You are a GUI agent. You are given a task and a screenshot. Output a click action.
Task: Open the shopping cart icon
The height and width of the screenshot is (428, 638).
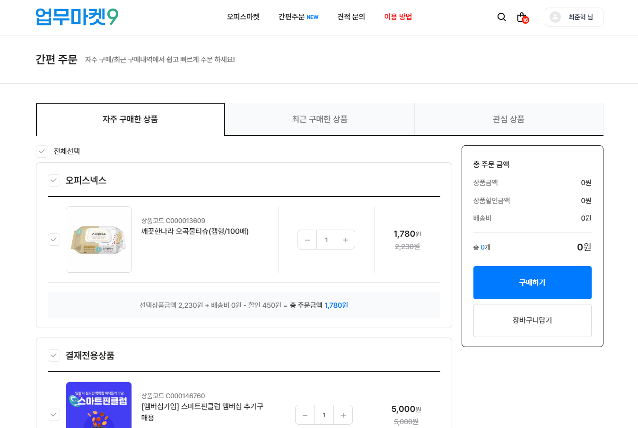click(x=522, y=17)
